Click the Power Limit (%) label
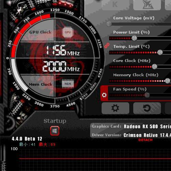Screen dimensions: 171x171 click(131, 32)
